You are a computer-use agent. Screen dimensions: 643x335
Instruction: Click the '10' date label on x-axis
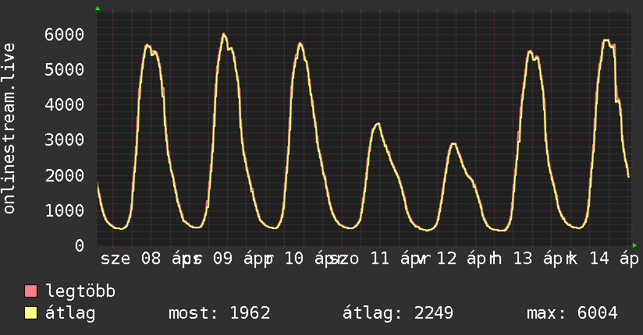coord(294,259)
